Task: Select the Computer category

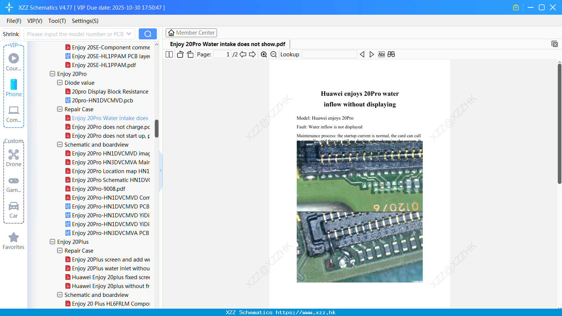Action: click(14, 114)
